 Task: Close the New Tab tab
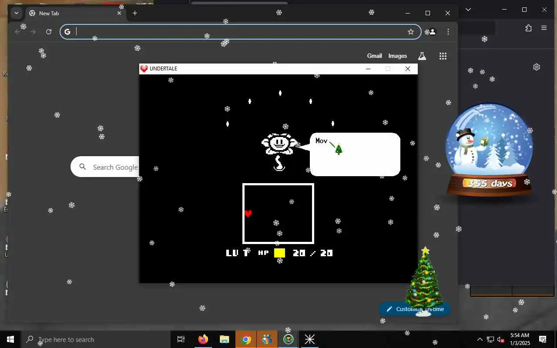pos(119,13)
